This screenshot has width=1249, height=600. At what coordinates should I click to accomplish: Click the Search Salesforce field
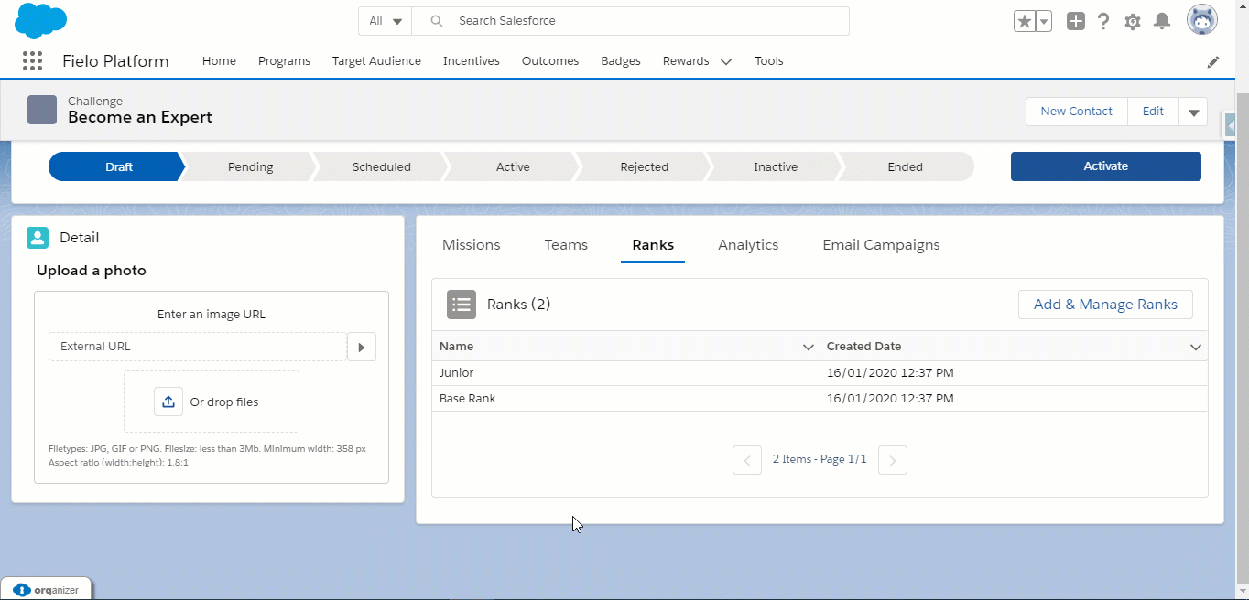pyautogui.click(x=631, y=21)
